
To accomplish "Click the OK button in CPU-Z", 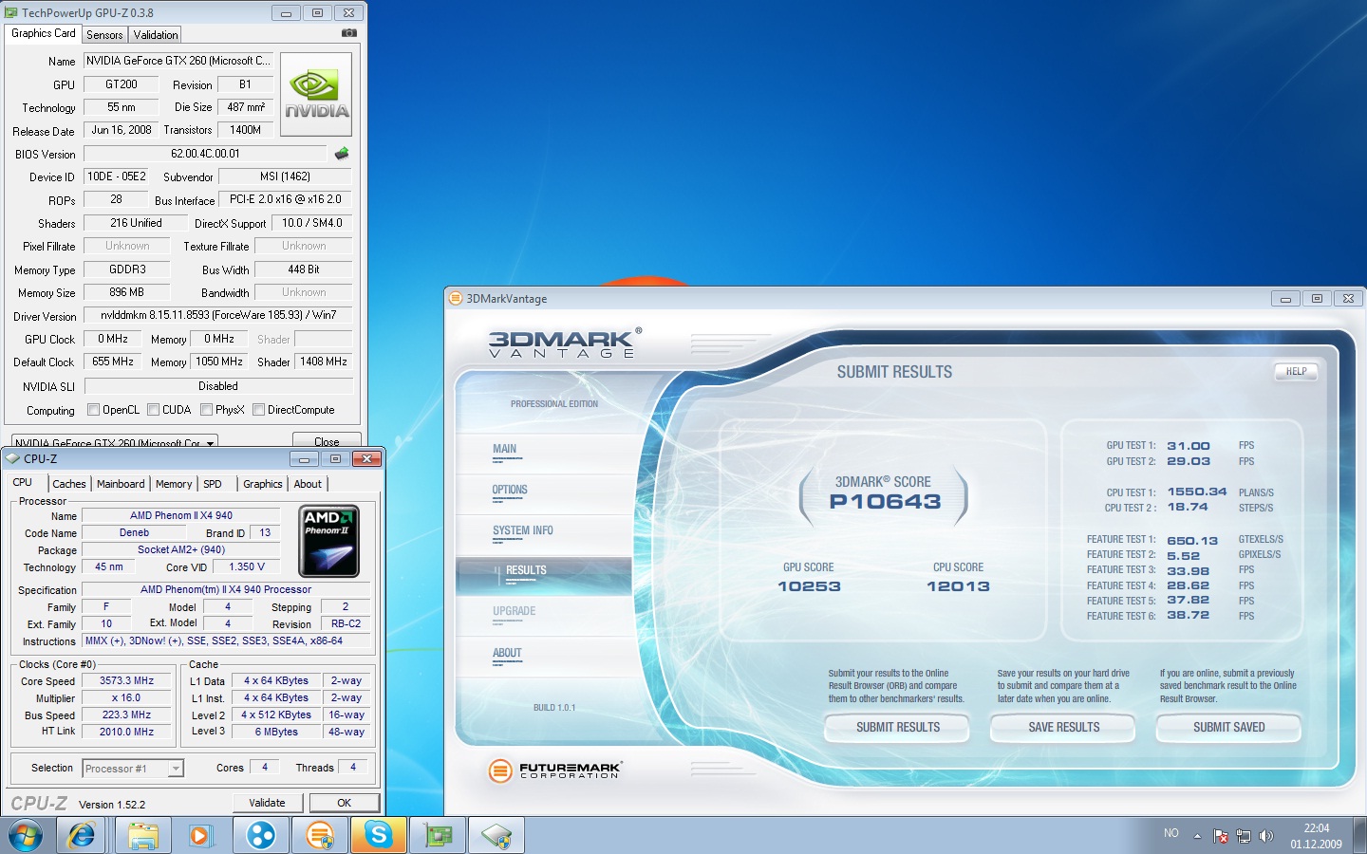I will click(344, 803).
